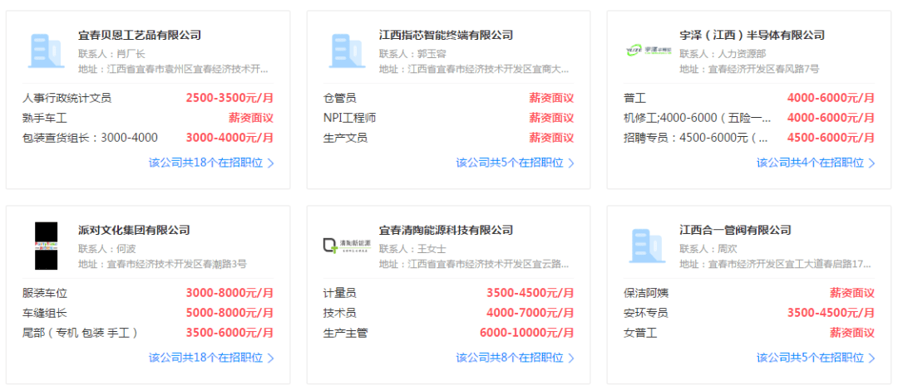
Task: Click chevron arrow beside 江西指芯智能终端 job count
Action: 571,163
